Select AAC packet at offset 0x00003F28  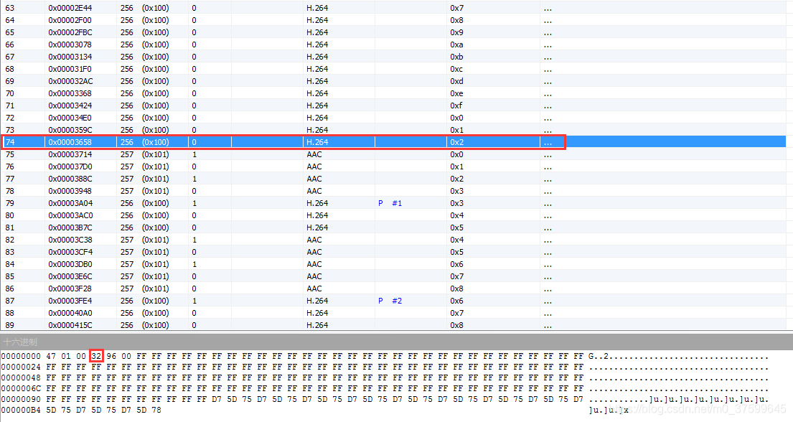click(x=393, y=289)
